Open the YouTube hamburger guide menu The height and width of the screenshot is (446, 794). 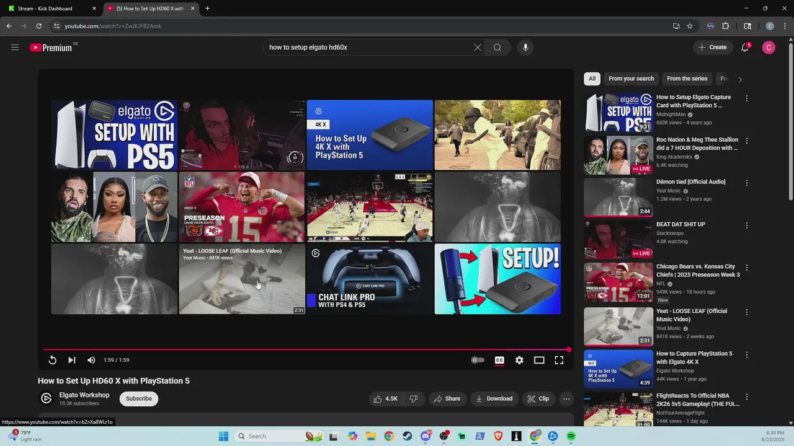[x=15, y=48]
